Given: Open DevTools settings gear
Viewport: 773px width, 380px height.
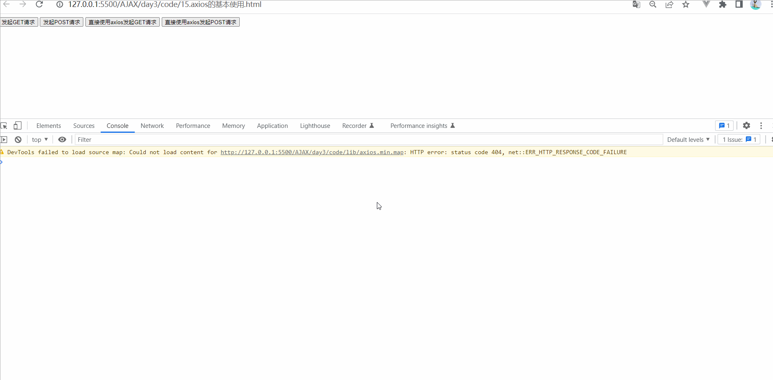Looking at the screenshot, I should 747,125.
